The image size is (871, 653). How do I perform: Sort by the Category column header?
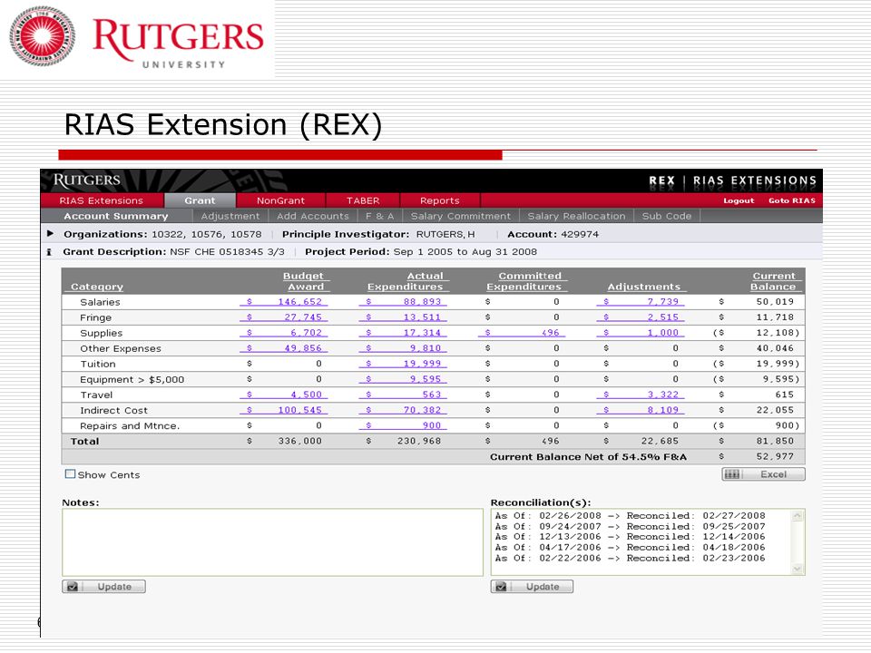(97, 287)
